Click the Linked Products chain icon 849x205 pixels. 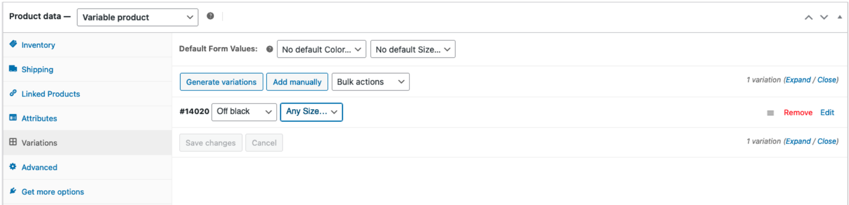tap(13, 93)
